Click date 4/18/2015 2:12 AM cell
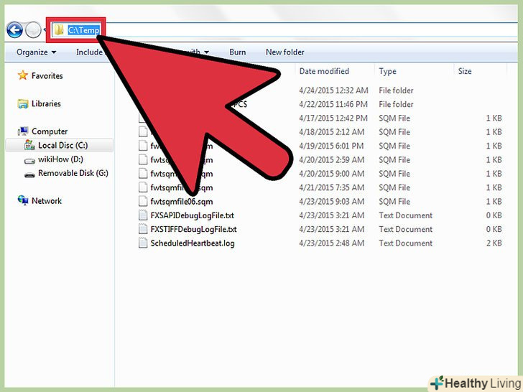The height and width of the screenshot is (392, 523). tap(332, 132)
